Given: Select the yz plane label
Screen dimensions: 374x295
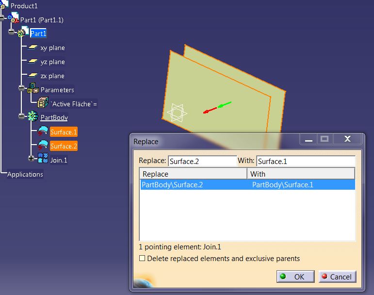Looking at the screenshot, I should 53,62.
